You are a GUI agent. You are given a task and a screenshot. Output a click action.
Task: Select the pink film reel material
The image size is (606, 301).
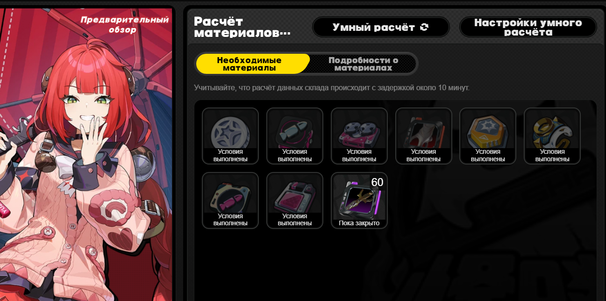(x=359, y=136)
